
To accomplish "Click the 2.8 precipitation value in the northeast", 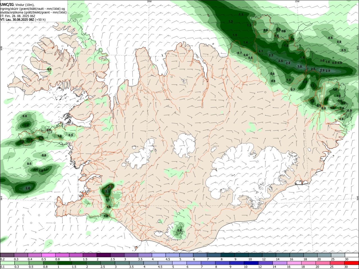I will pyautogui.click(x=288, y=63).
